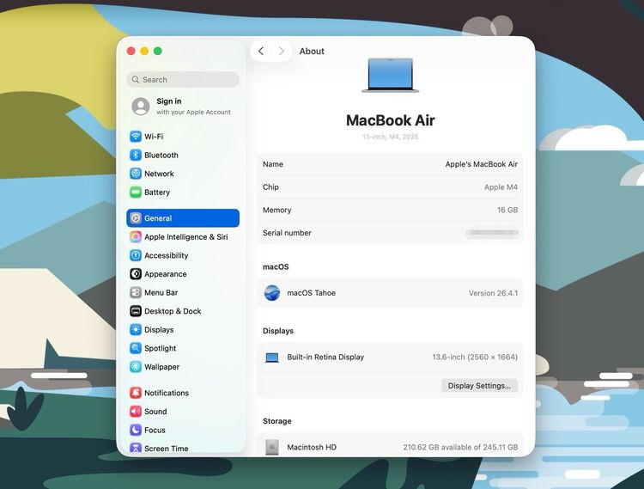This screenshot has height=489, width=644.
Task: Click the Macintosh HD label
Action: click(x=312, y=447)
